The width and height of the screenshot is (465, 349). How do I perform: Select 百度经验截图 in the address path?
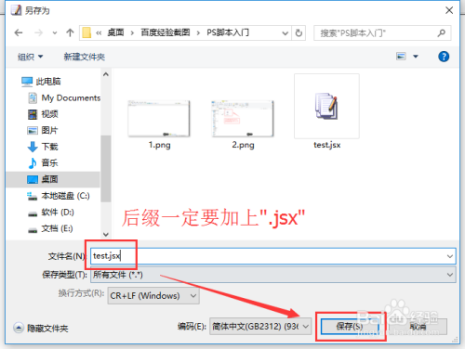166,32
